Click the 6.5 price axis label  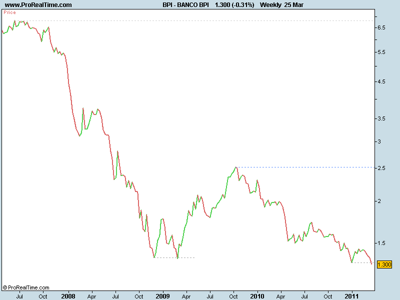[381, 27]
